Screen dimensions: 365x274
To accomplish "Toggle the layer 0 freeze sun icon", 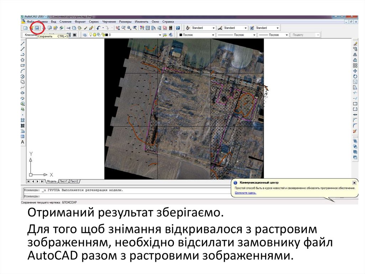I will coord(94,35).
